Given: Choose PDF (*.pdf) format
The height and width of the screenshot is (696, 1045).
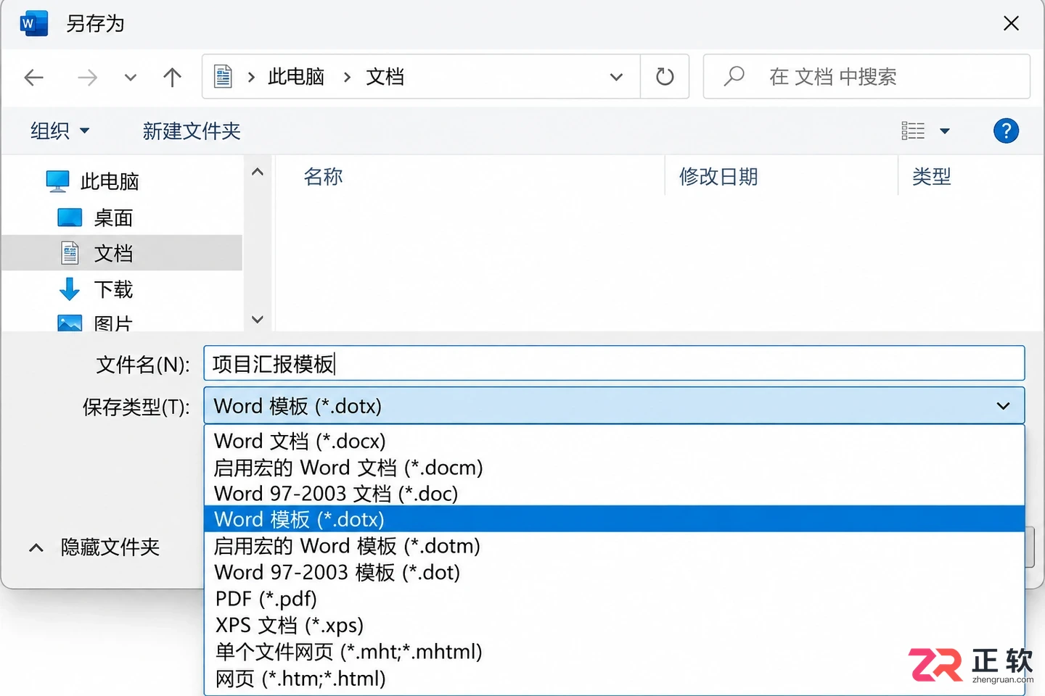Looking at the screenshot, I should click(x=614, y=598).
